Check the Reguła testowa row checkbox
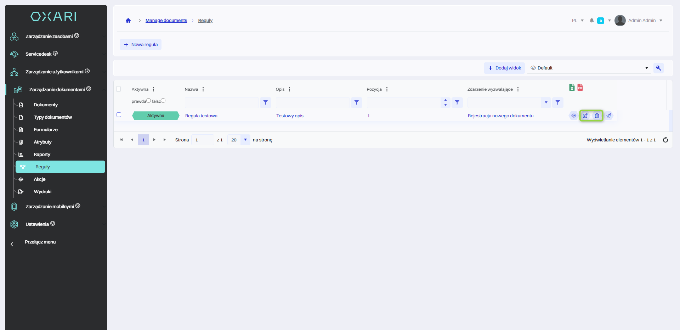 pos(119,115)
